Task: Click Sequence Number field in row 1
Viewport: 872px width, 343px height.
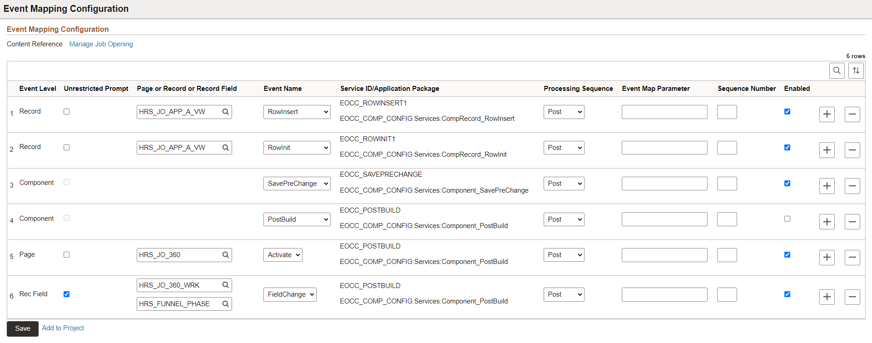Action: click(727, 112)
